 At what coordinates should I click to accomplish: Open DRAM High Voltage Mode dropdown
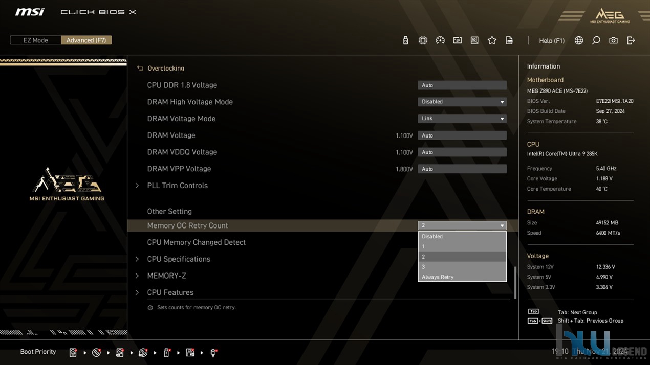462,102
